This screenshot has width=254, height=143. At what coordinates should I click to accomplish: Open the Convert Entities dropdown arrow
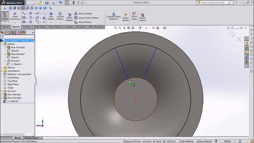pos(60,23)
